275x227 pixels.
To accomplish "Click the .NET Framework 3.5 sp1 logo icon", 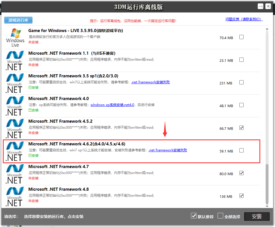I will [15, 83].
